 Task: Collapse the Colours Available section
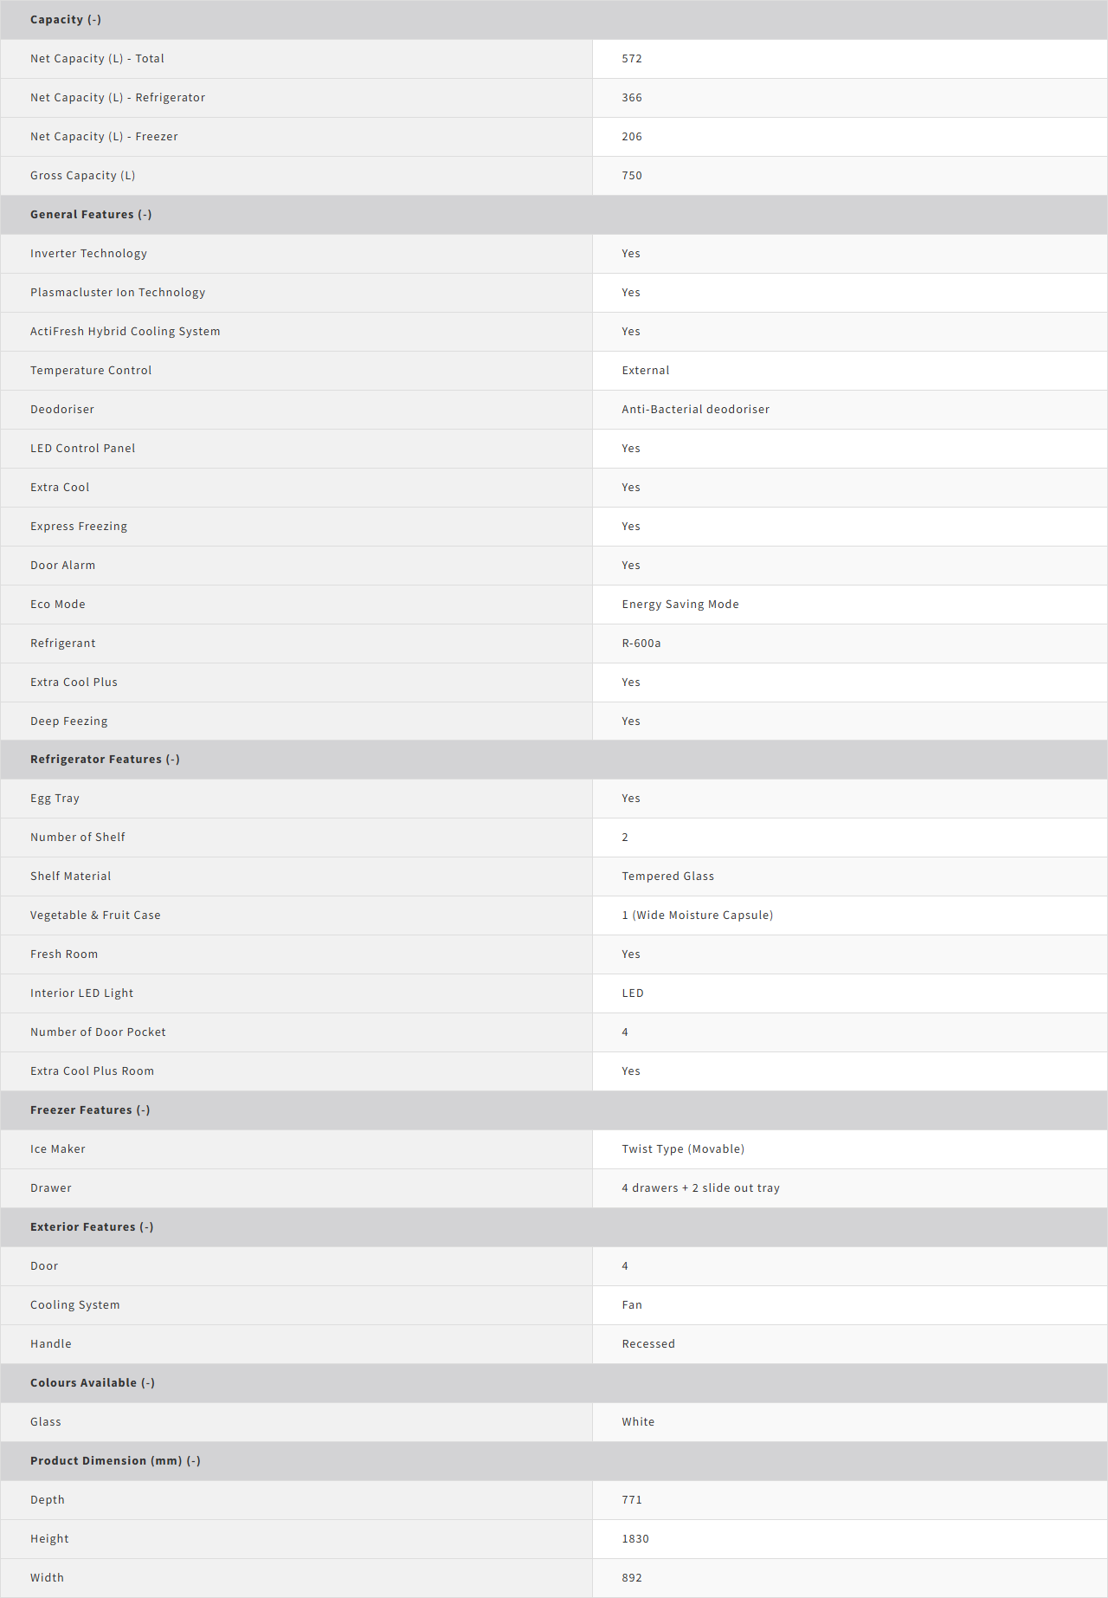click(x=93, y=1383)
